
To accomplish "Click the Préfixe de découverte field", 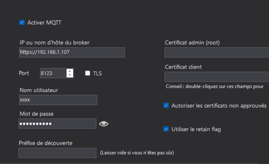I will [57, 153].
